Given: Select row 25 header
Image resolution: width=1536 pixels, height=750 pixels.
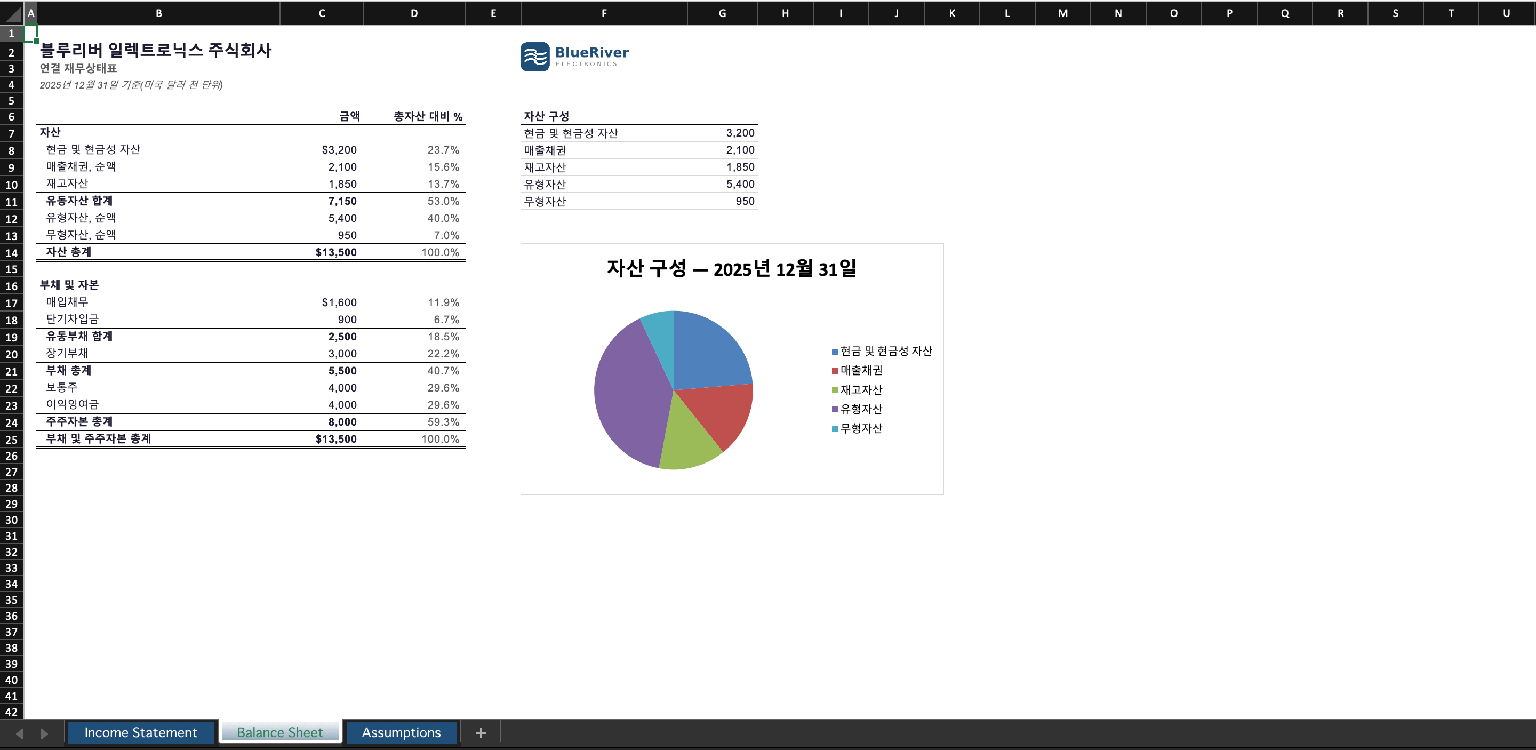Looking at the screenshot, I should click(x=11, y=440).
